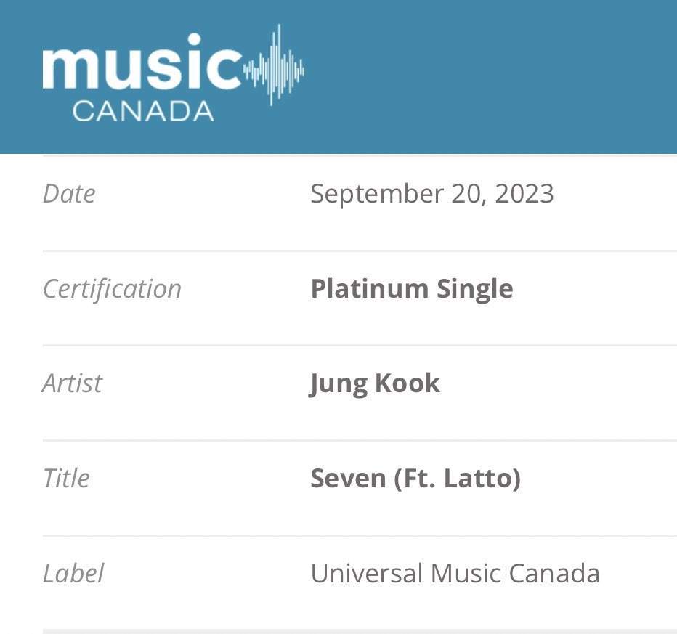Select the Artist label
677x634 pixels.
pos(72,383)
